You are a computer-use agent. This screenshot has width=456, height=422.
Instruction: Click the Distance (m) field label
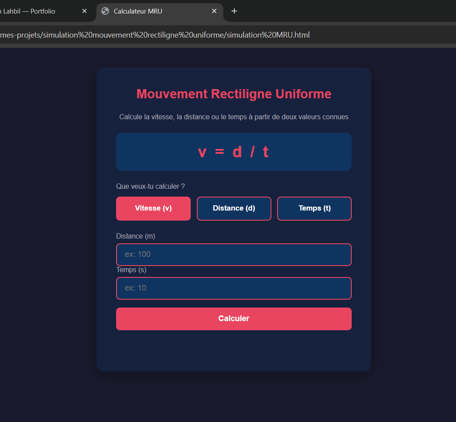(136, 236)
